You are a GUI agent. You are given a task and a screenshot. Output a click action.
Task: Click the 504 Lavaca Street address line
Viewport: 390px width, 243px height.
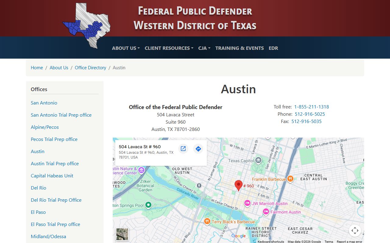tap(175, 115)
